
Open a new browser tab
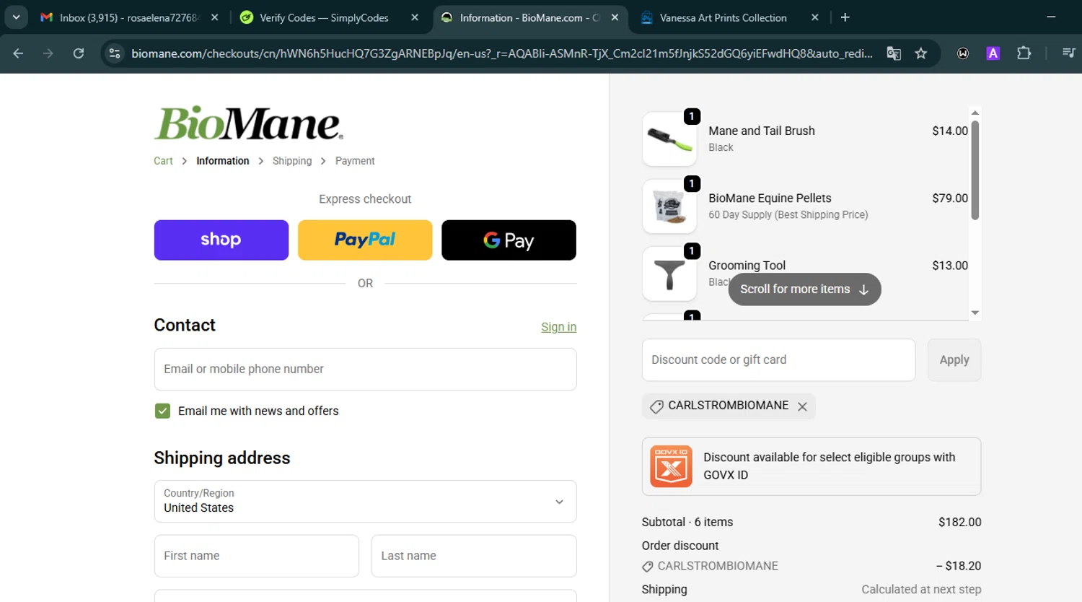pos(845,17)
